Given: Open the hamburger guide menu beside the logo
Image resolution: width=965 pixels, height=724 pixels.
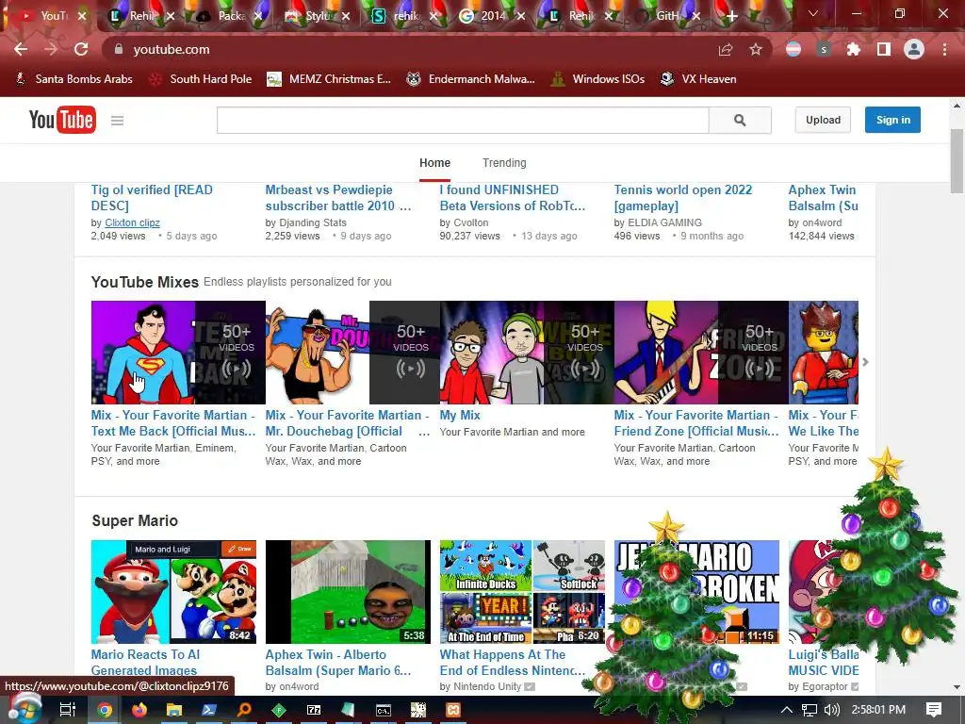Looking at the screenshot, I should (x=117, y=121).
